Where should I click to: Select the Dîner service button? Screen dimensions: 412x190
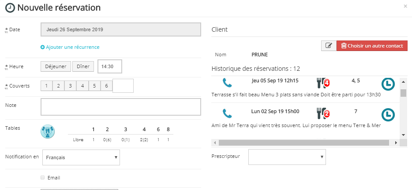click(83, 66)
